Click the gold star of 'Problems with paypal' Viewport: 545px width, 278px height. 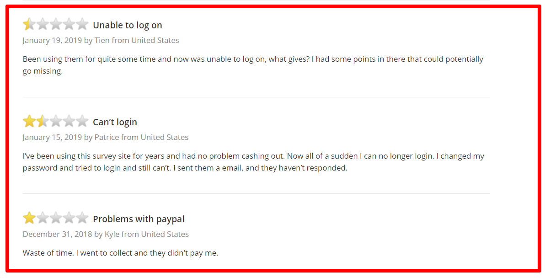(29, 218)
